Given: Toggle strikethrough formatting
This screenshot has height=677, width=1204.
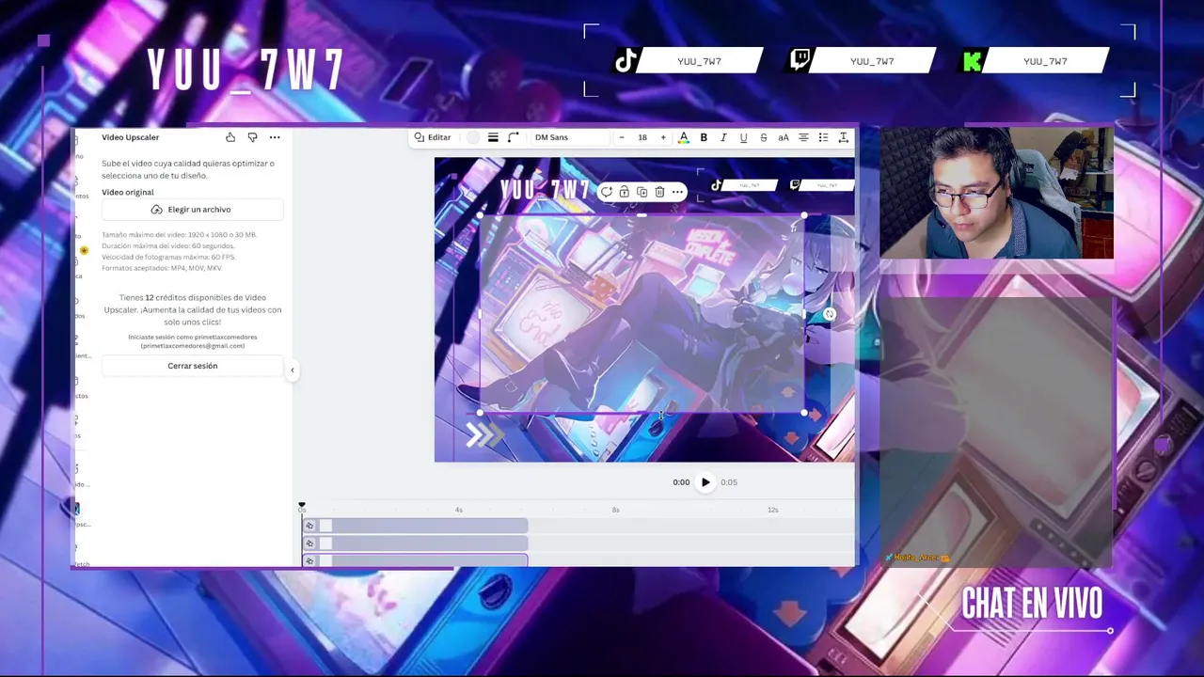Looking at the screenshot, I should [763, 137].
